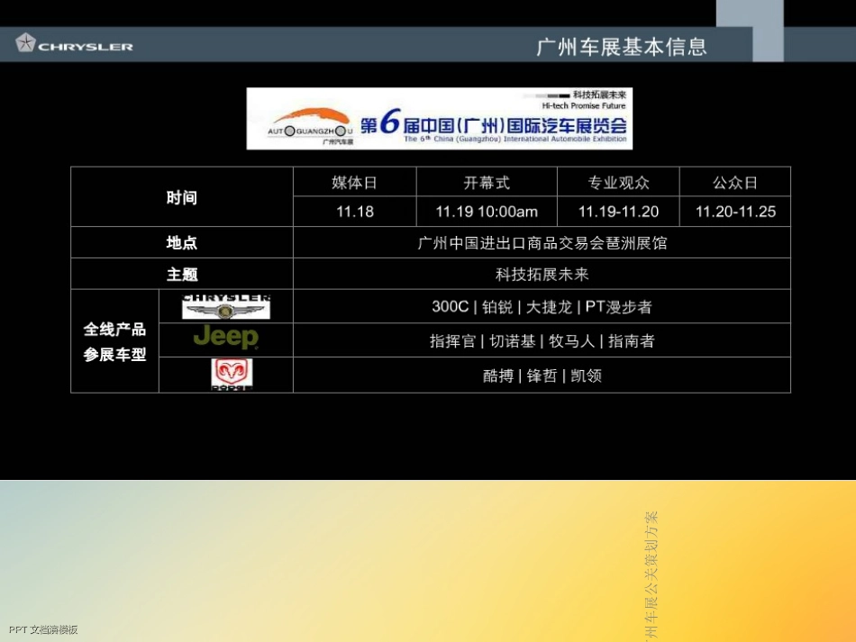This screenshot has width=856, height=642.
Task: Select the 11.19-11.20 date cell
Action: [618, 212]
